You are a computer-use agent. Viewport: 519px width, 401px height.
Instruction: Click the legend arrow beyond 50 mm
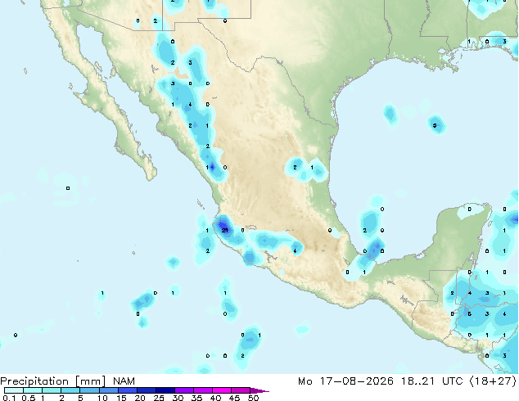coord(259,390)
